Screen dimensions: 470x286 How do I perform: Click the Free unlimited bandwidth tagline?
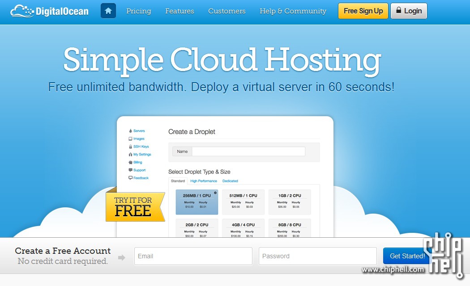pyautogui.click(x=221, y=87)
